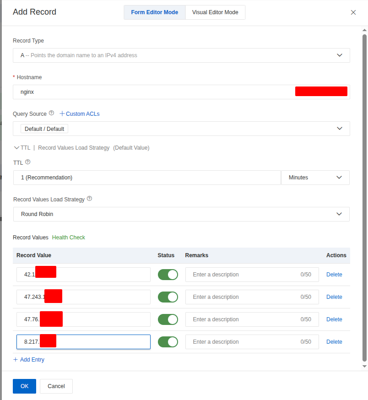Click help icon next to Record Values Load Strategy
Image resolution: width=368 pixels, height=400 pixels.
89,199
